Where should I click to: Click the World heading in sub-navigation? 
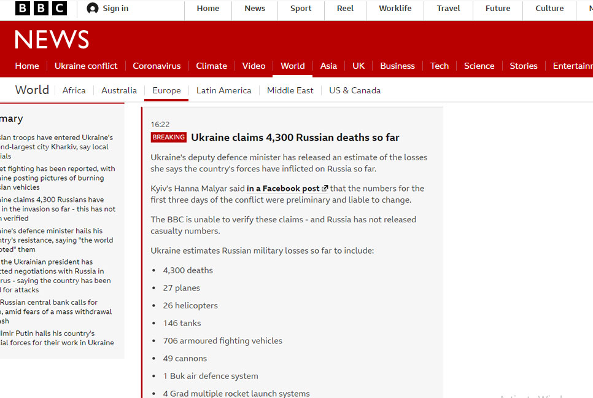coord(32,90)
